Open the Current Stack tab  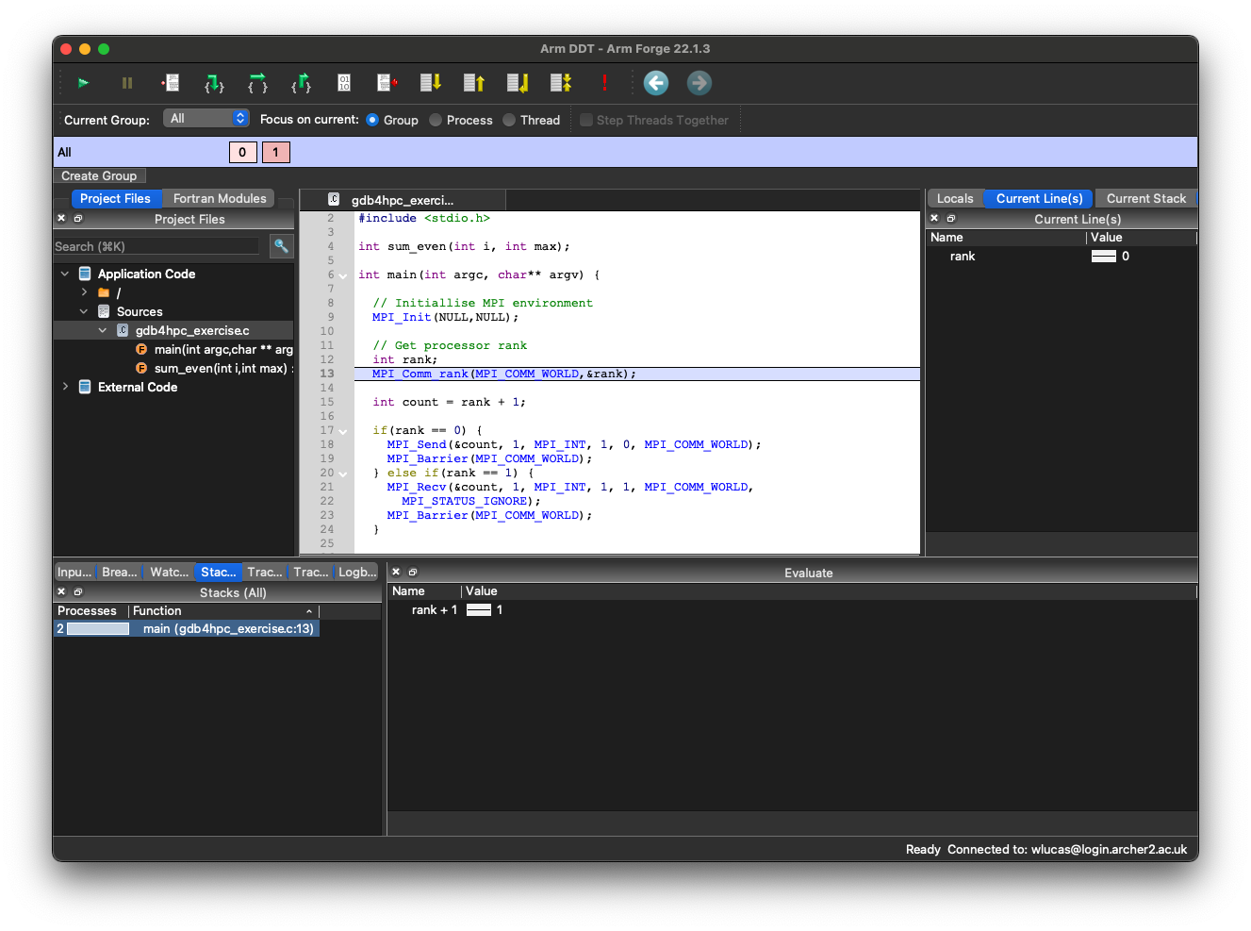tap(1145, 198)
